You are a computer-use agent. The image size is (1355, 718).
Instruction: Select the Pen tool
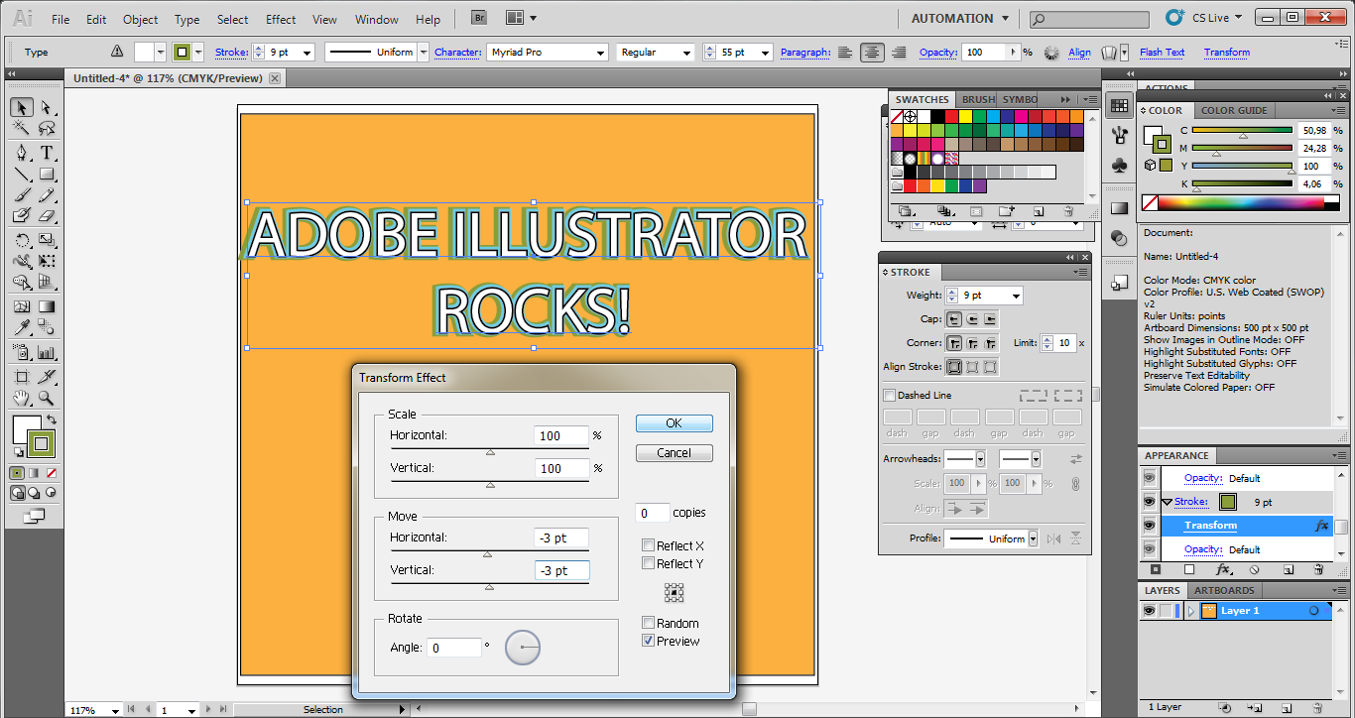tap(21, 153)
